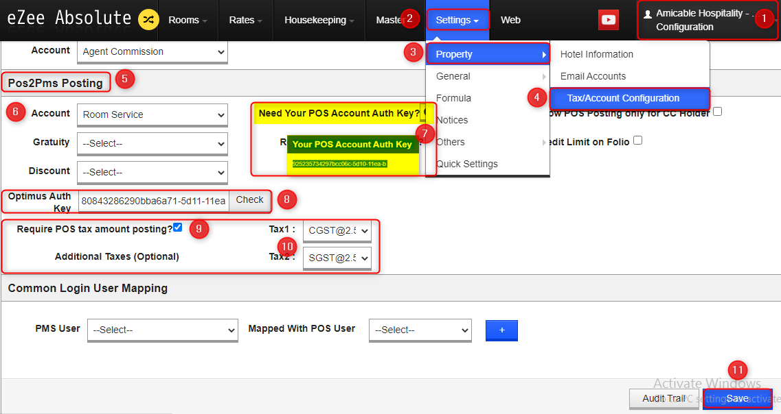Click the Optimus Auth Key input field
The image size is (781, 414).
154,202
